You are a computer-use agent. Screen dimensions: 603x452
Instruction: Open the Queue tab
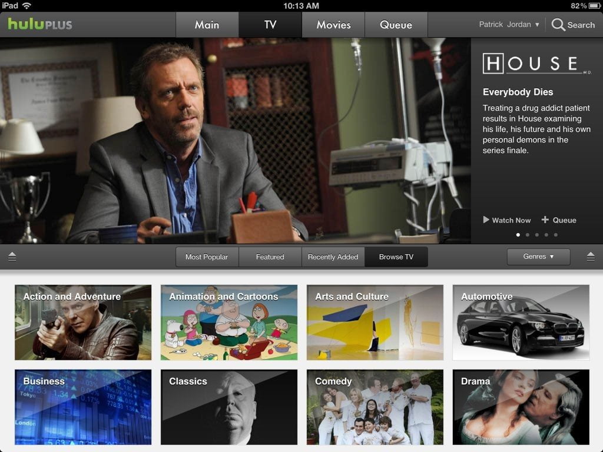(x=396, y=25)
